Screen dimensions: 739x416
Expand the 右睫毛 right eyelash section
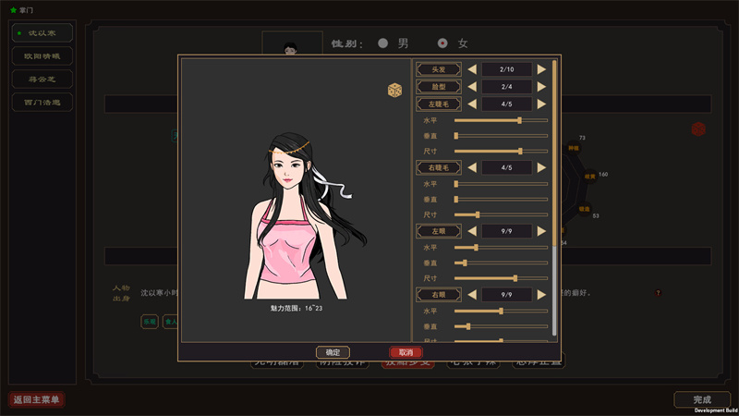tap(438, 167)
